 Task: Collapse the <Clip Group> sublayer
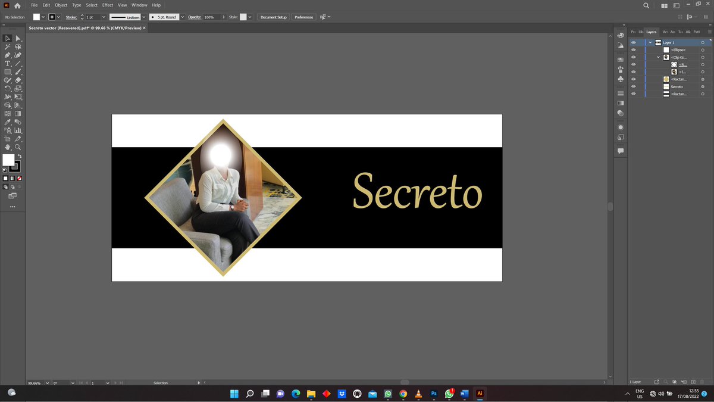pos(658,57)
